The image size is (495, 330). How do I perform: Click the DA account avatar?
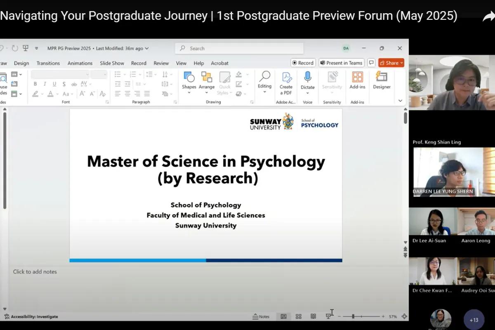click(x=346, y=48)
